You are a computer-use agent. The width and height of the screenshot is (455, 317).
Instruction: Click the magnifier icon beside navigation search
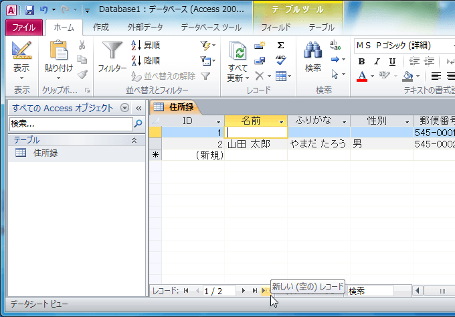pos(139,123)
